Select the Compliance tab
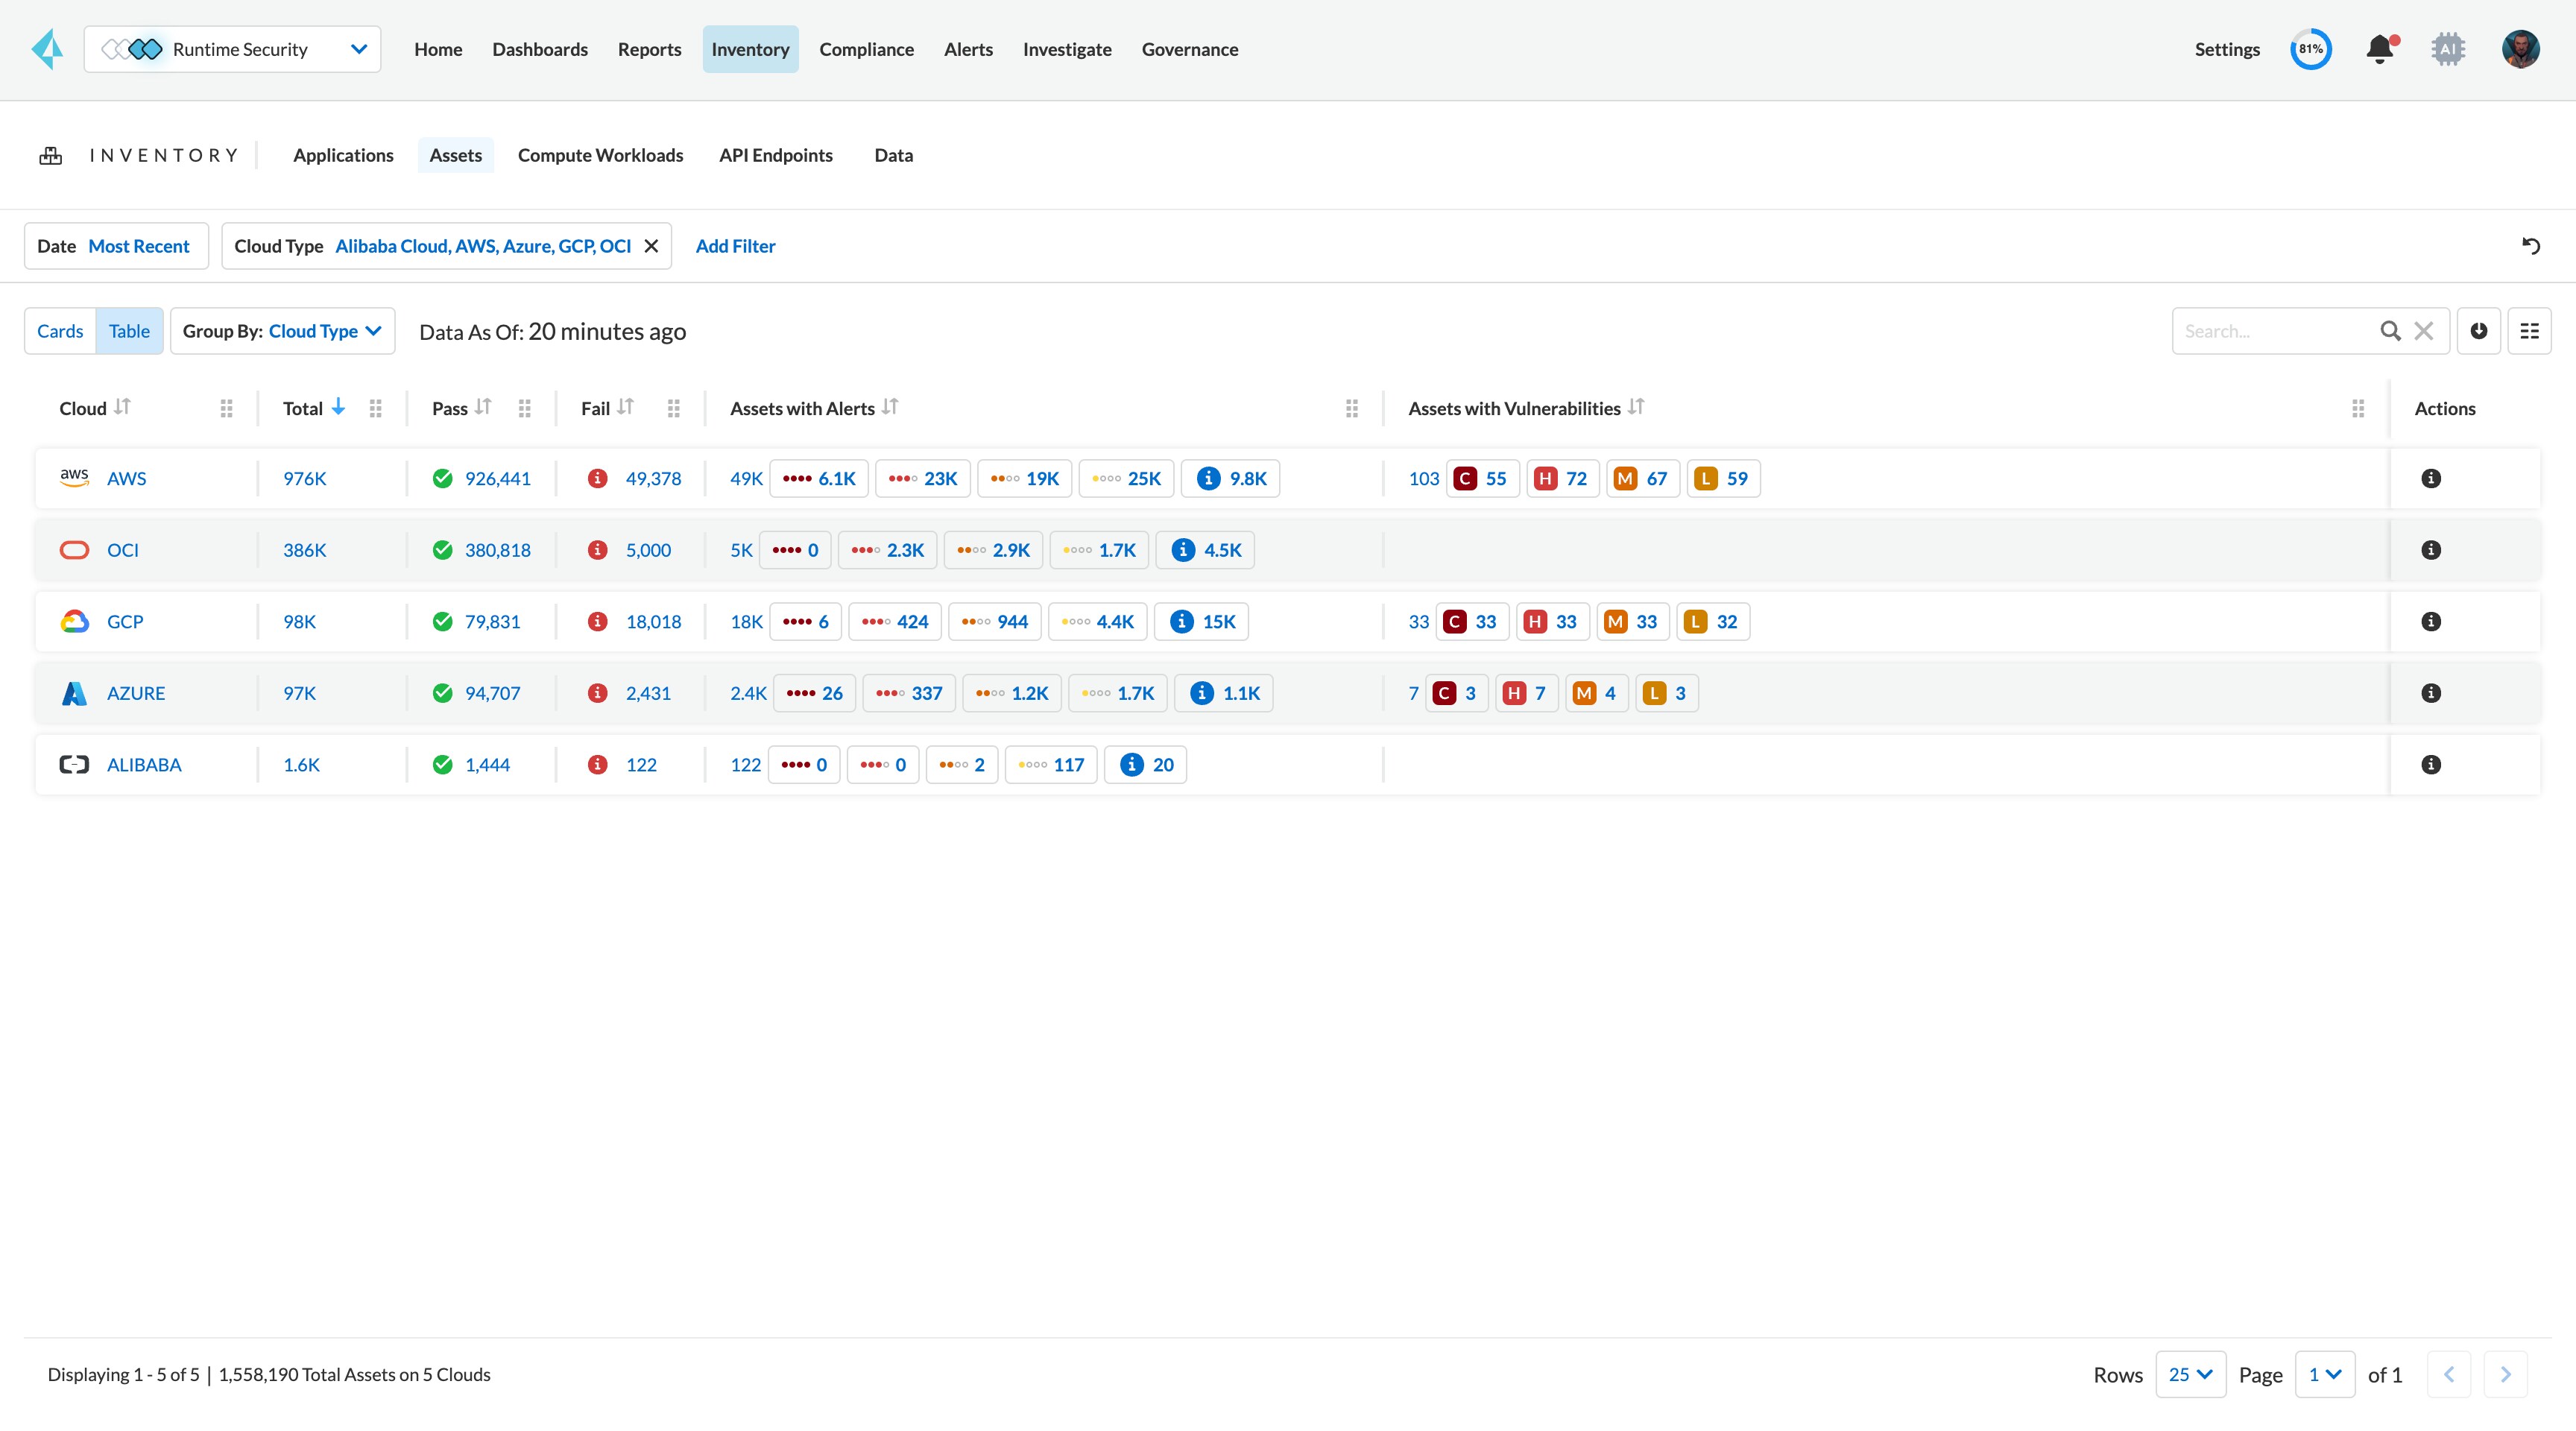This screenshot has width=2576, height=1431. click(x=865, y=48)
